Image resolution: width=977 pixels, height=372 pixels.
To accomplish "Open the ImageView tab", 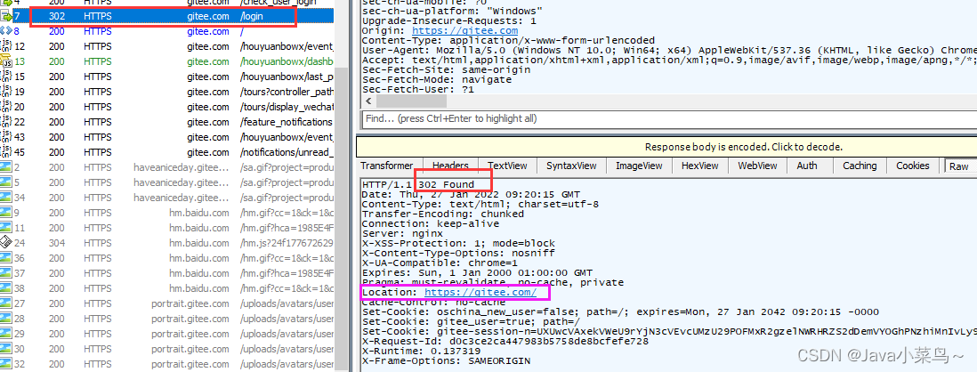I will [x=639, y=166].
